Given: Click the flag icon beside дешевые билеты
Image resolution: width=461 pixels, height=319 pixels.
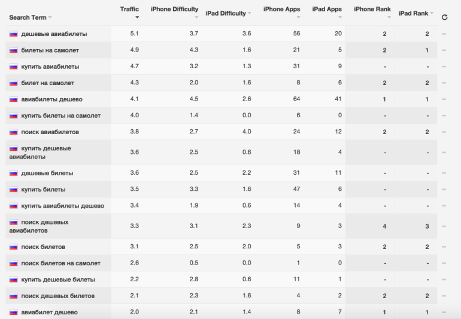Looking at the screenshot, I should (14, 173).
